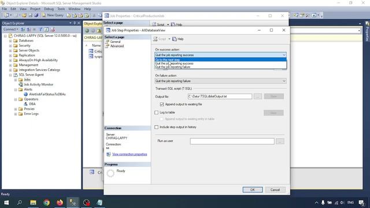Expand the Security node in Object Explorer
This screenshot has height=208, width=370.
pyautogui.click(x=10, y=46)
